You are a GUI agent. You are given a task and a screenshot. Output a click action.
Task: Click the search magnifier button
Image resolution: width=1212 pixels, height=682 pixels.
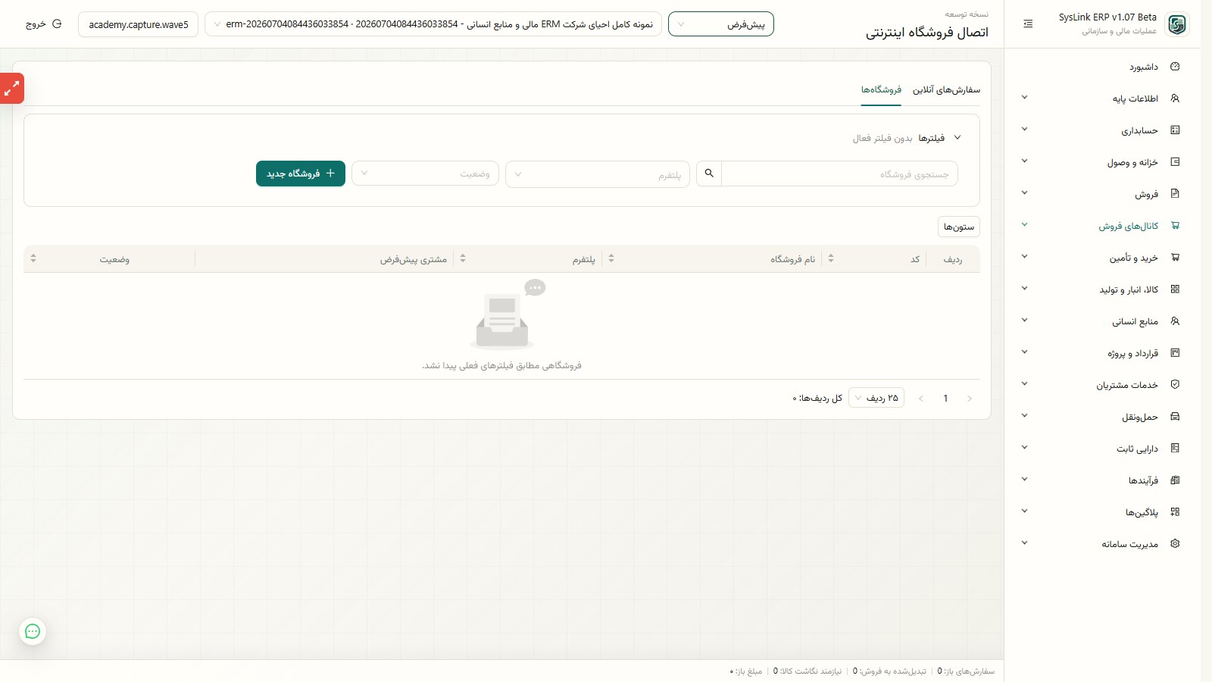[x=709, y=174]
